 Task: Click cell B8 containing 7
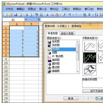31,55
